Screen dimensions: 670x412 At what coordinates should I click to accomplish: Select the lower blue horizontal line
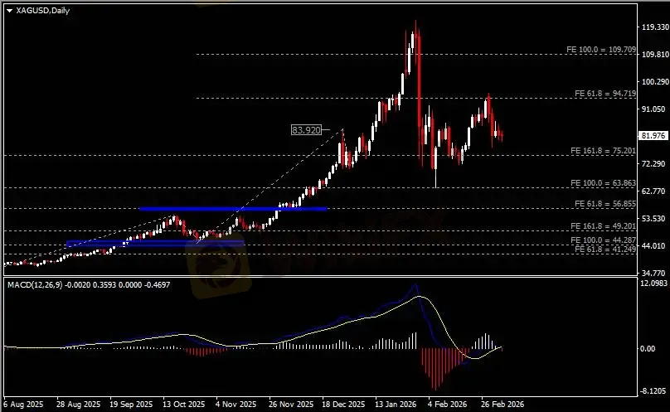point(154,243)
